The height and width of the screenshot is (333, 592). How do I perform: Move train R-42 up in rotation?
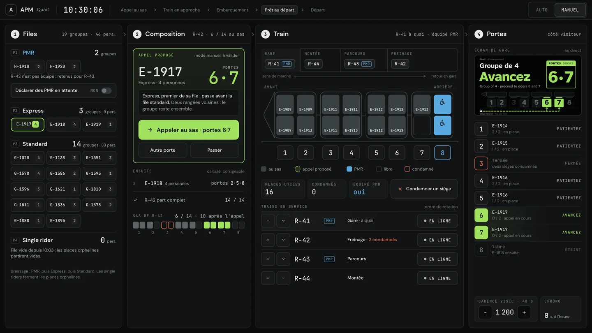tap(268, 240)
